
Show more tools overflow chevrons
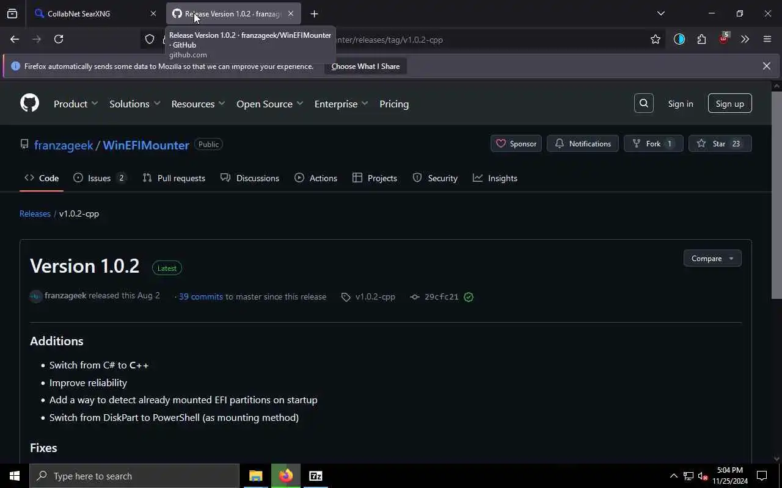click(745, 40)
